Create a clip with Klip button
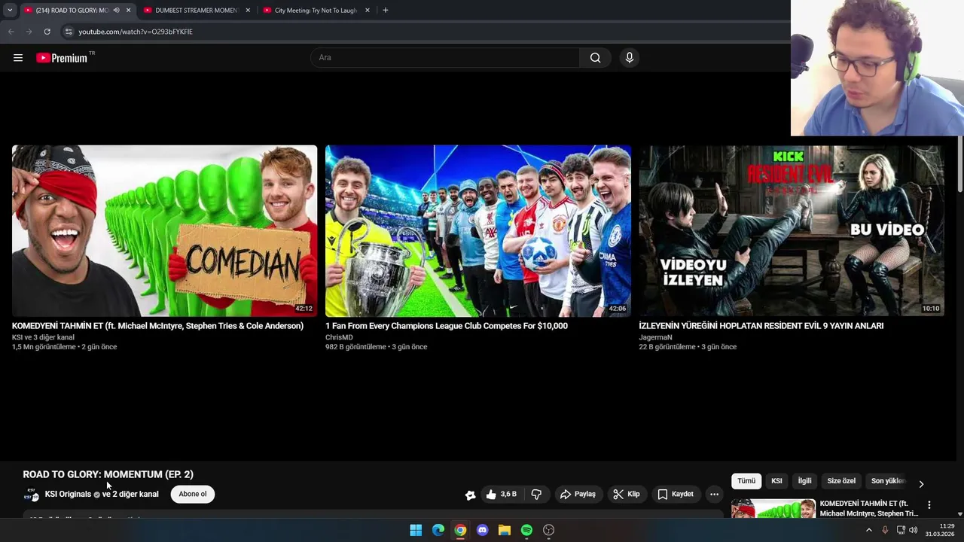Viewport: 964px width, 542px height. pos(627,494)
